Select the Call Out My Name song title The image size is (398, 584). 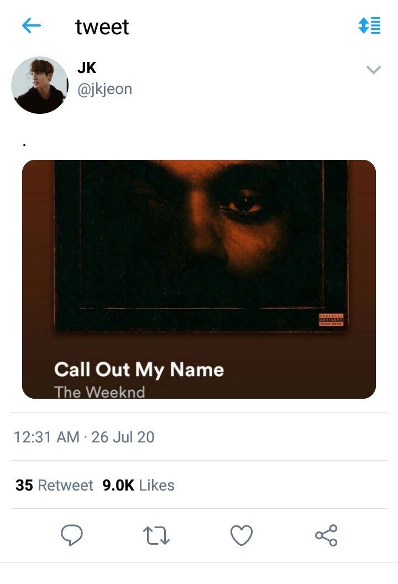(139, 369)
